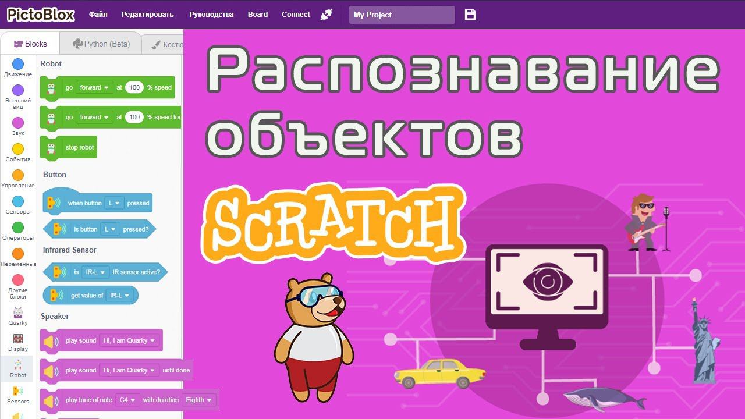Switch to the Blocks tab
The height and width of the screenshot is (419, 745).
[x=30, y=44]
